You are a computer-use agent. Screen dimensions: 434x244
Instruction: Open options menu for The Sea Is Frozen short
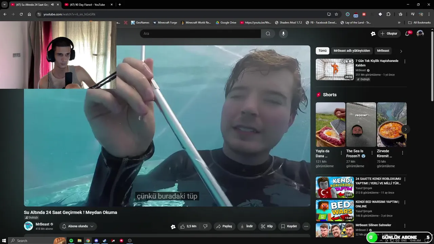click(372, 153)
